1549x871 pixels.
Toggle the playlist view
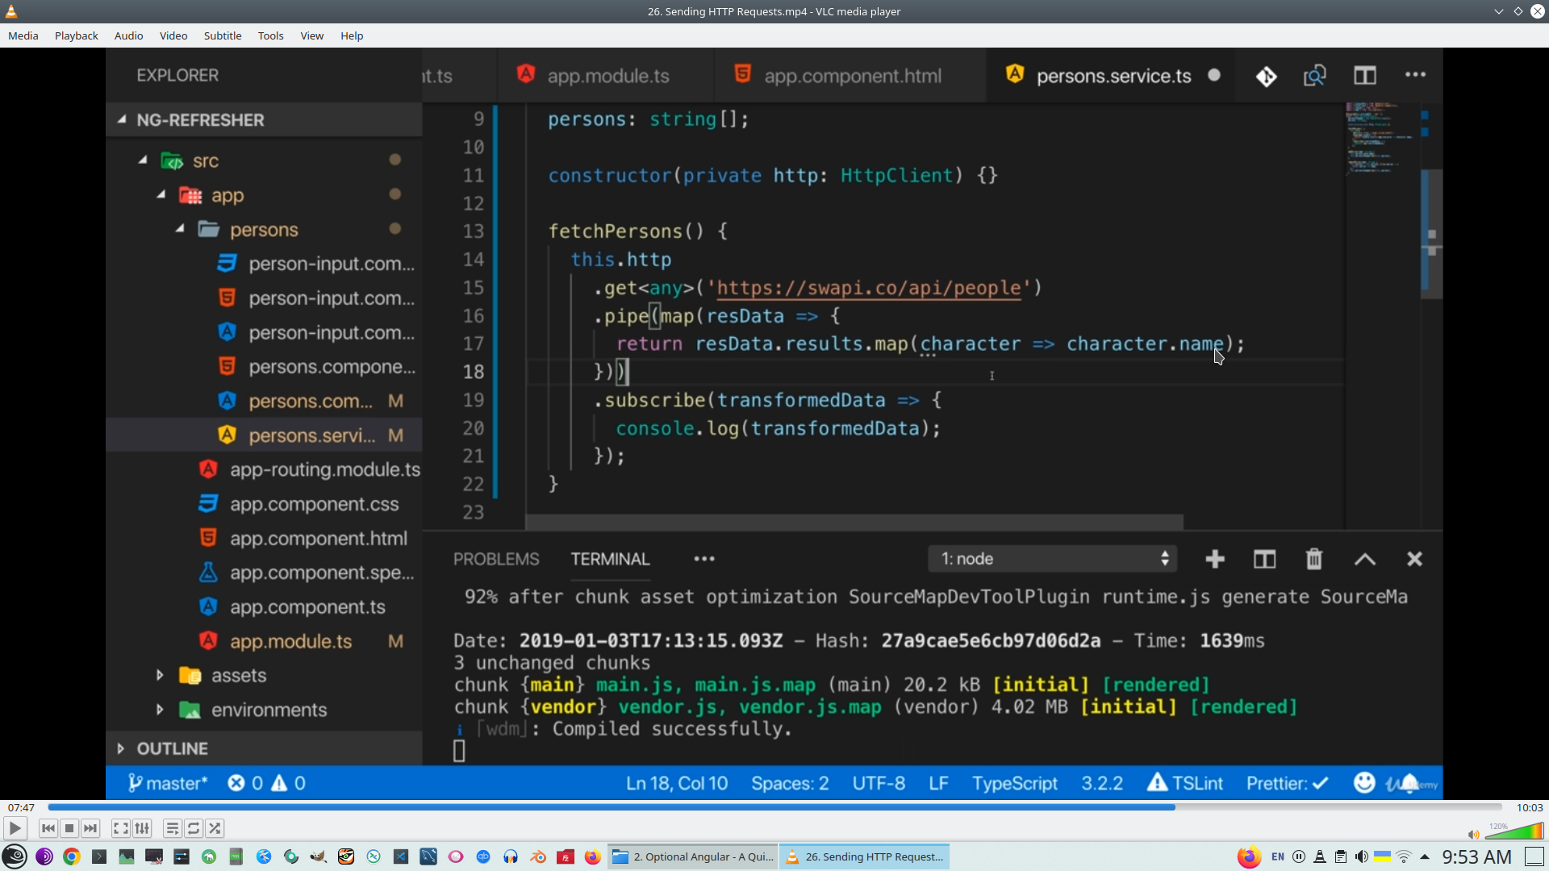(173, 828)
